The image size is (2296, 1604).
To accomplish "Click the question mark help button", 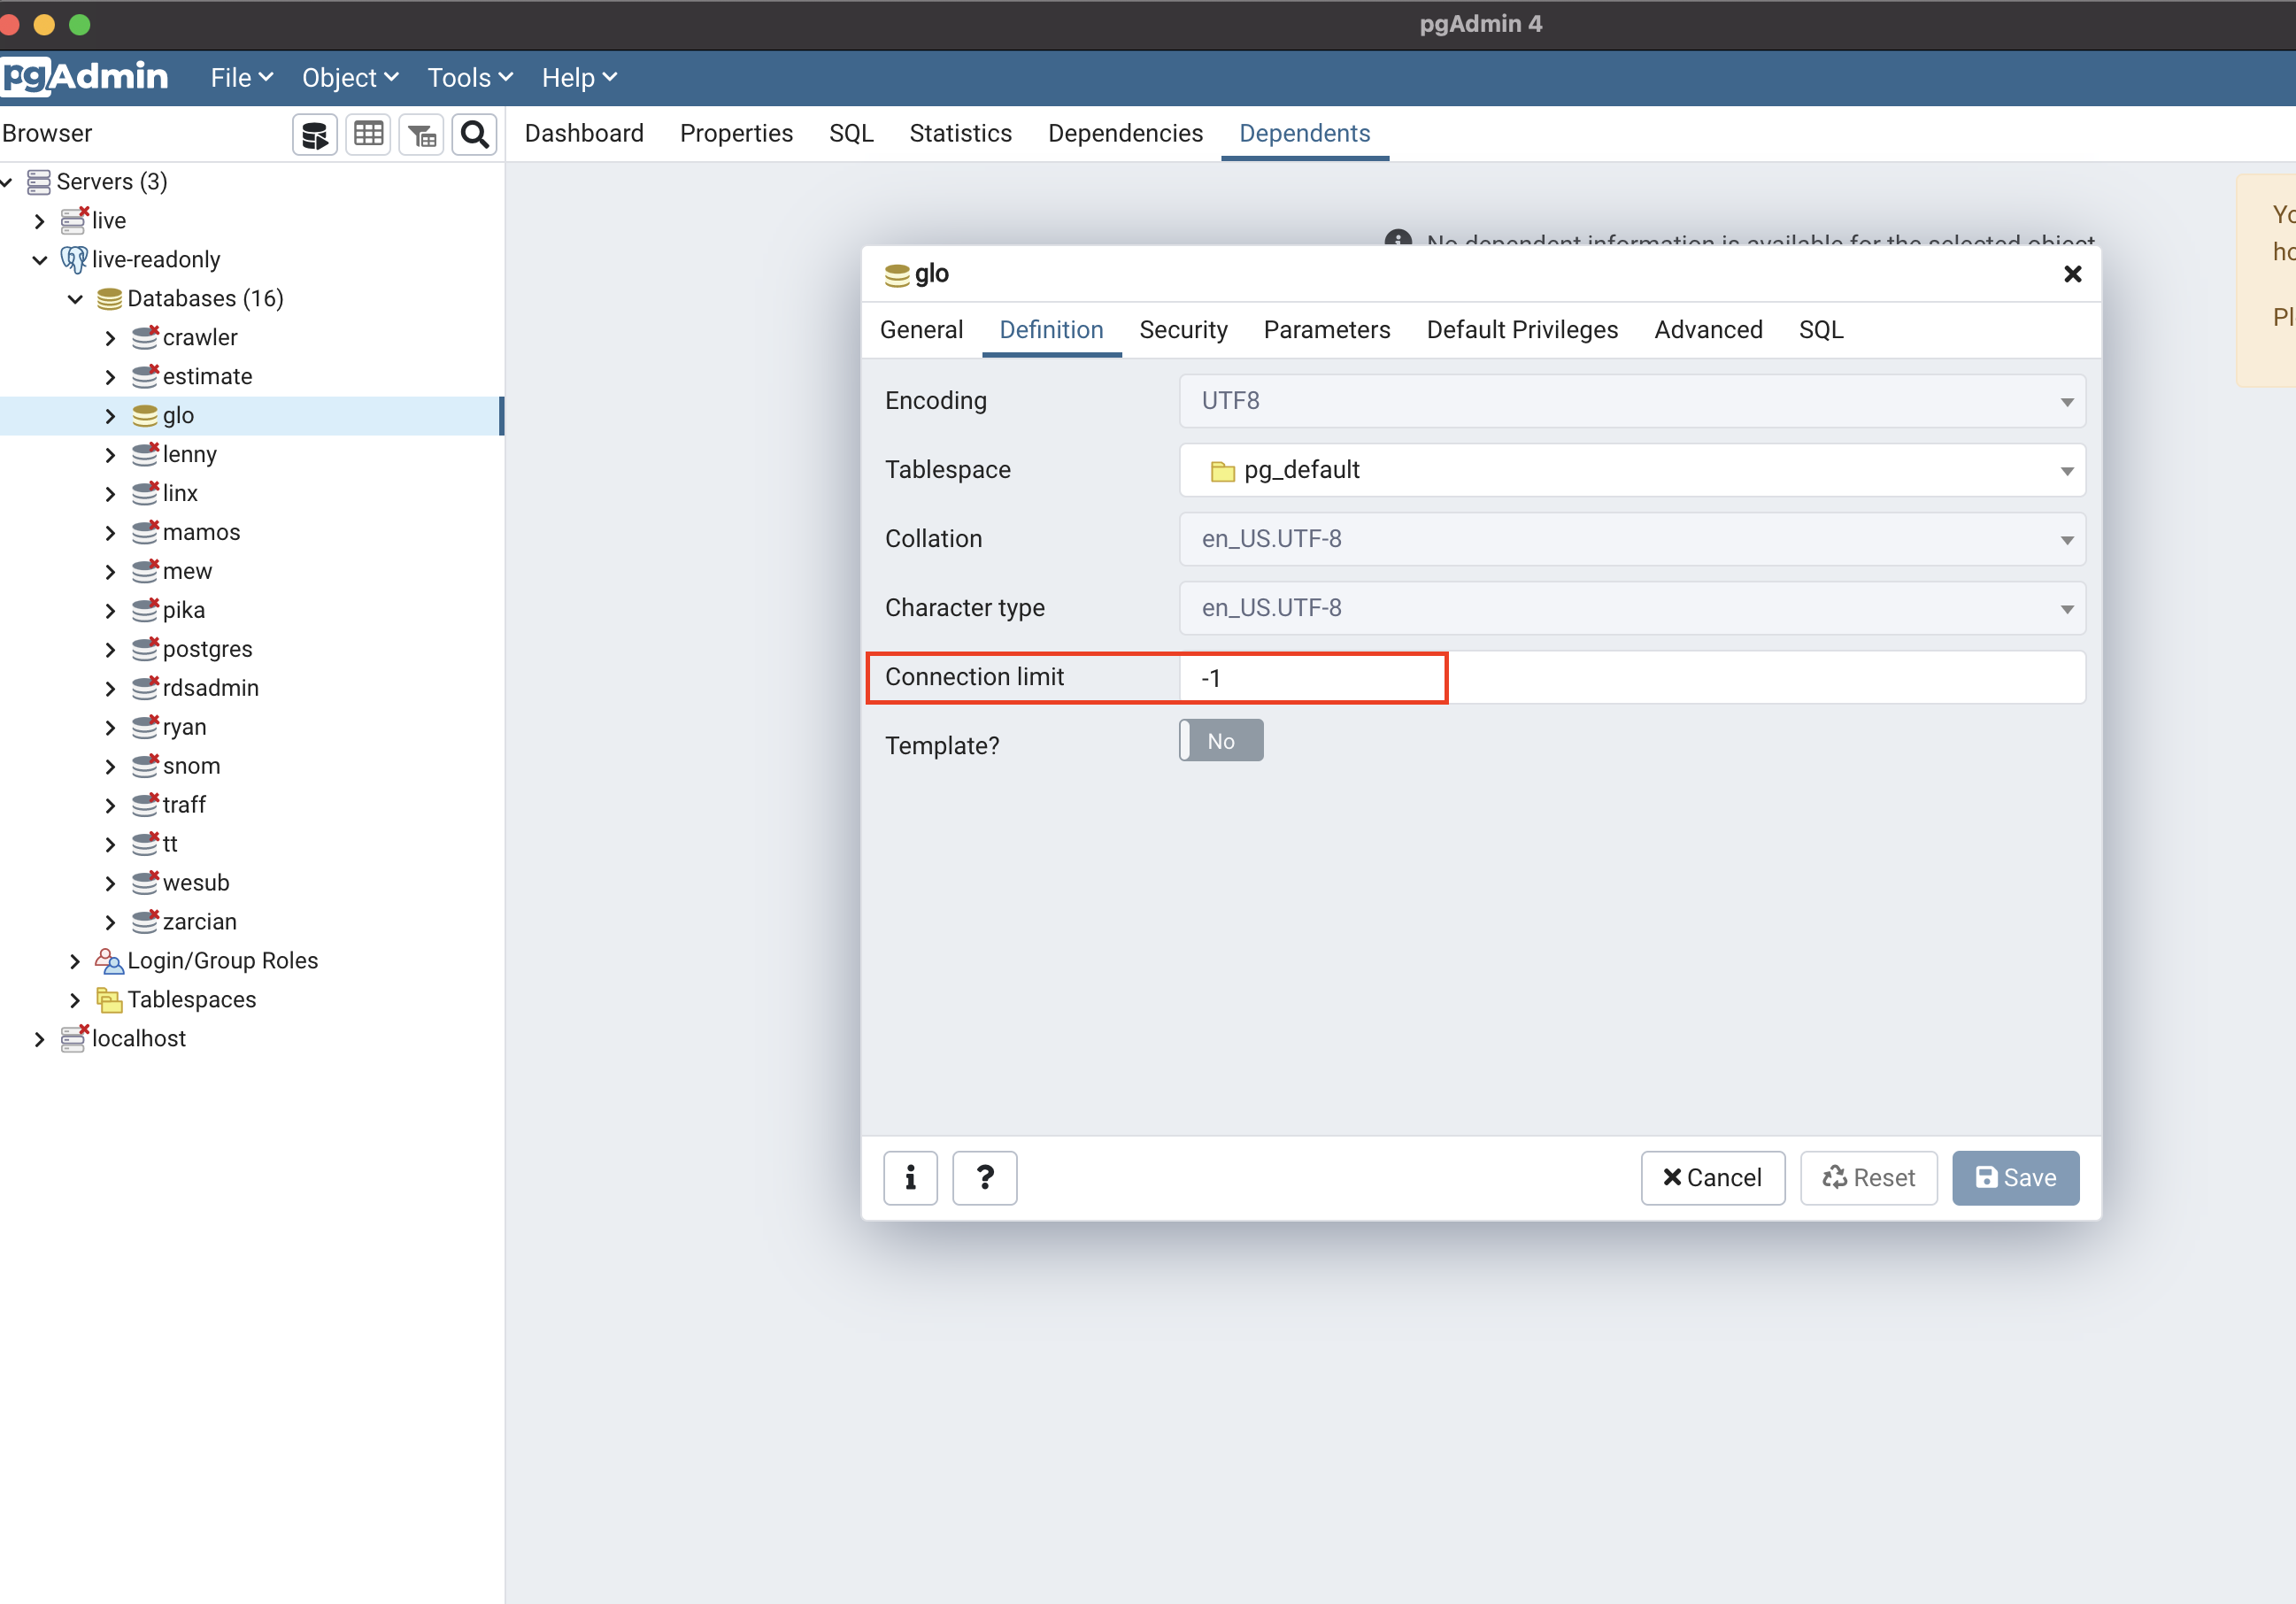I will [984, 1177].
